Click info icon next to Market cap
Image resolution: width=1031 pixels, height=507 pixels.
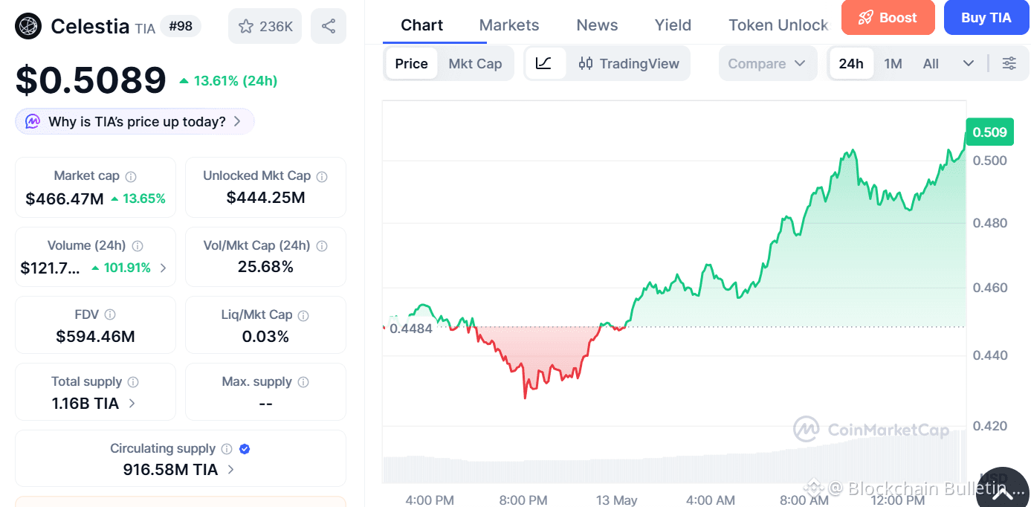[x=131, y=177]
